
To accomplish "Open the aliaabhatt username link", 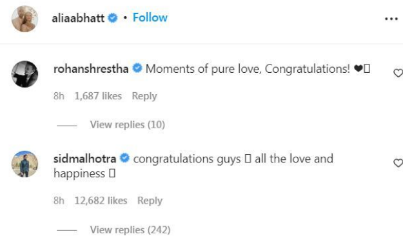I will 78,18.
